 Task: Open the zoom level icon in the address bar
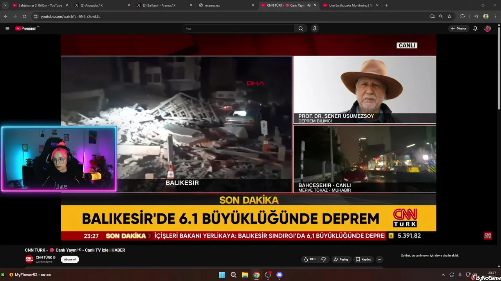point(441,16)
